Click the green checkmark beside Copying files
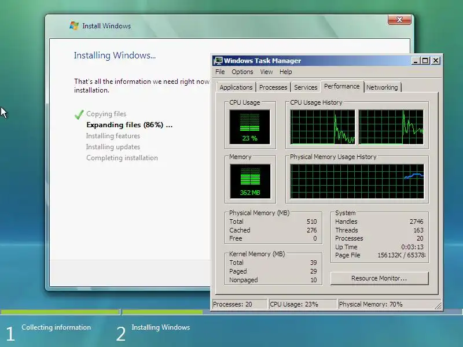 tap(79, 114)
